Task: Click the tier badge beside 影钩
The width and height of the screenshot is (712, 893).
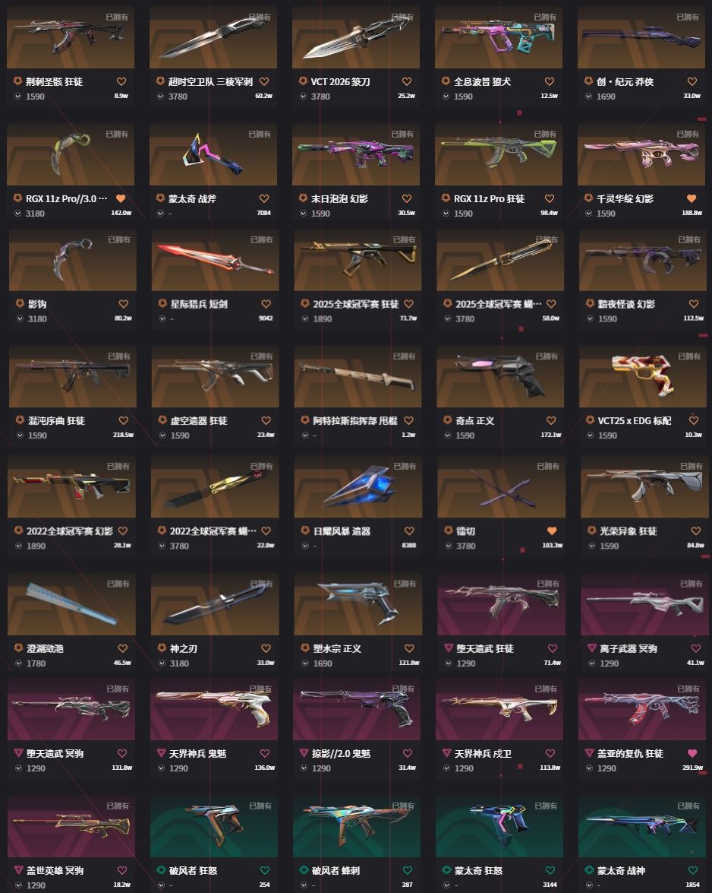Action: [19, 303]
